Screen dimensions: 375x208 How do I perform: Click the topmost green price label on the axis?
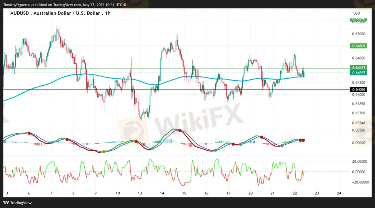pyautogui.click(x=358, y=19)
